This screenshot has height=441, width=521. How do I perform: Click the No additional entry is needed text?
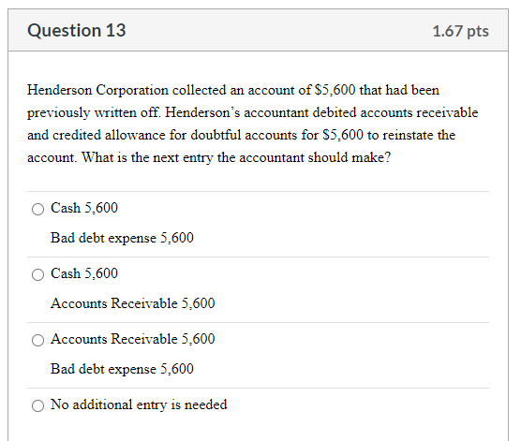point(139,404)
